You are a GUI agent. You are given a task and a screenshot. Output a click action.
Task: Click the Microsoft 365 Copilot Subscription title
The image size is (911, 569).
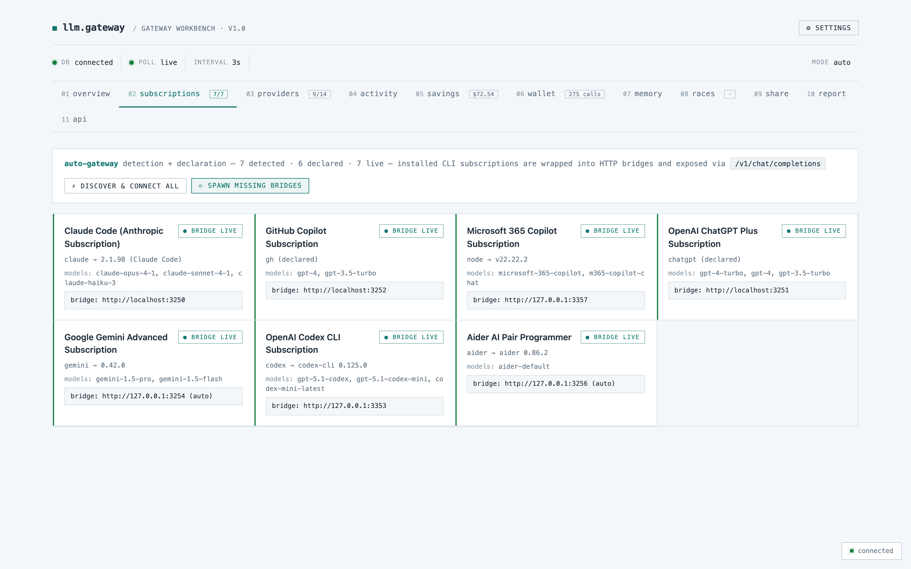[512, 238]
